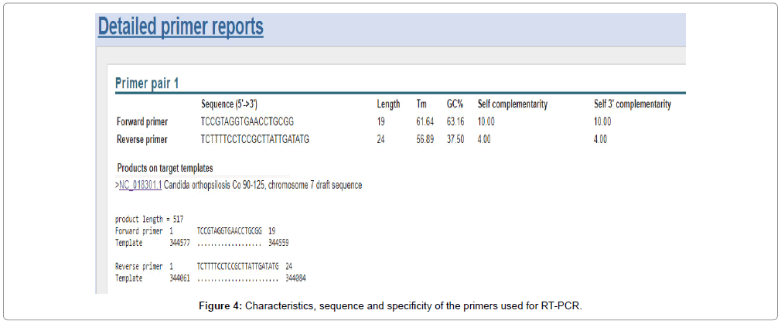
Task: Click the Products on target templates heading
Action: (x=165, y=168)
